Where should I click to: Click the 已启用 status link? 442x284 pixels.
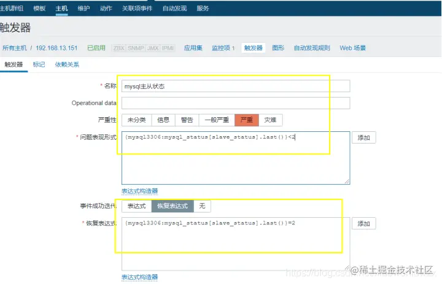pyautogui.click(x=96, y=48)
